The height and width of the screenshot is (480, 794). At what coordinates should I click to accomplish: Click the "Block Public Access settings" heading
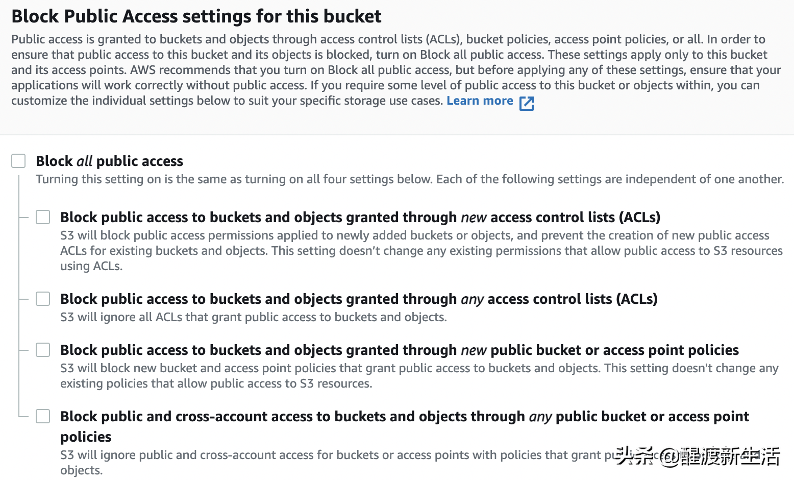click(x=196, y=16)
